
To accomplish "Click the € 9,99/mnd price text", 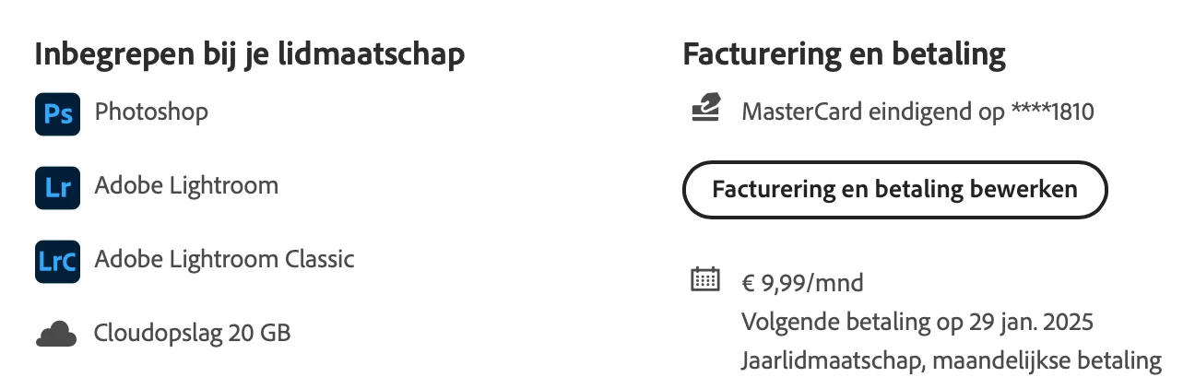I will pyautogui.click(x=802, y=283).
